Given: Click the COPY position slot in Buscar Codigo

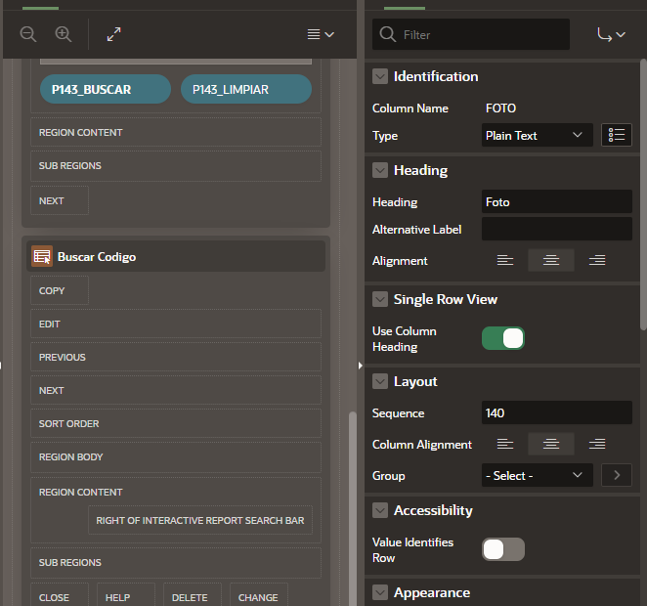Looking at the screenshot, I should (x=60, y=290).
